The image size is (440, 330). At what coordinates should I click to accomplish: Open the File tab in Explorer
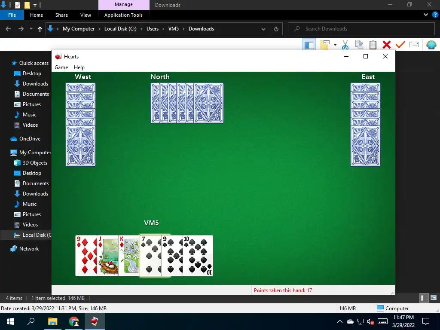12,15
